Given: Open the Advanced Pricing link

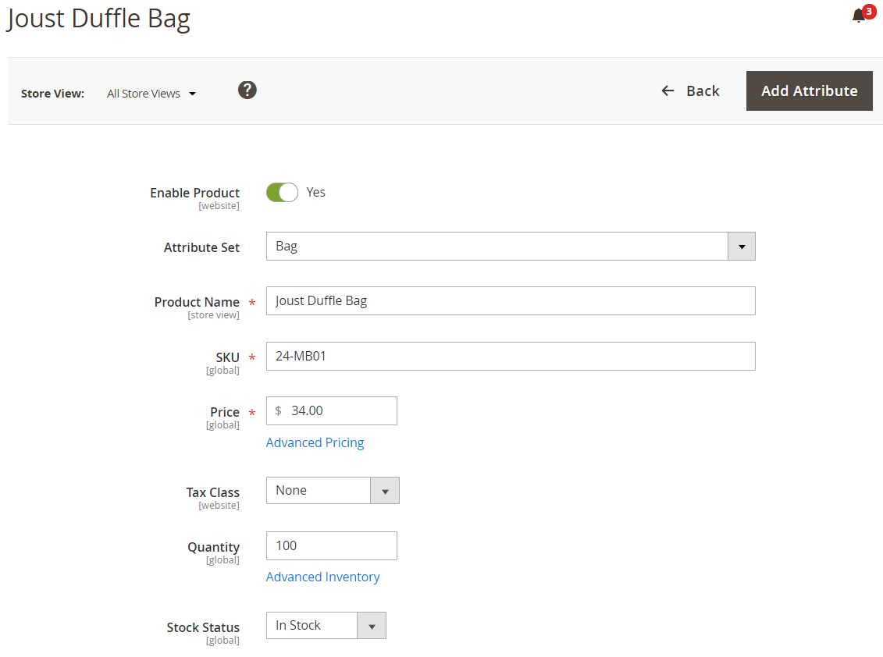Looking at the screenshot, I should (315, 442).
